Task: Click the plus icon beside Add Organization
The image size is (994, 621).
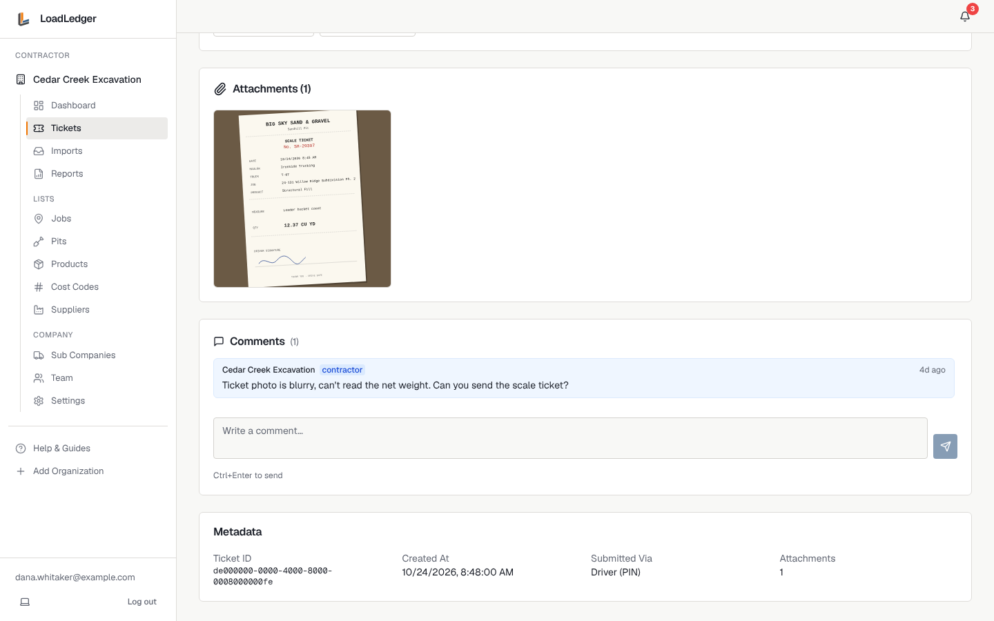Action: coord(21,471)
